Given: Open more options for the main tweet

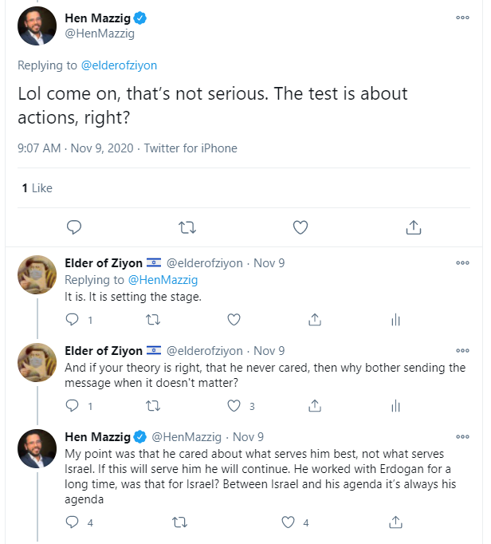Looking at the screenshot, I should [462, 17].
